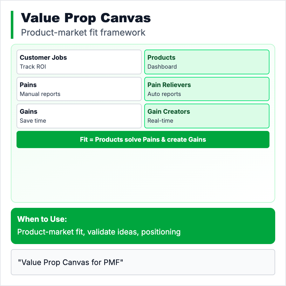Click the Value Prop Canvas title
Viewport: 286px width, 286px height.
click(x=86, y=18)
